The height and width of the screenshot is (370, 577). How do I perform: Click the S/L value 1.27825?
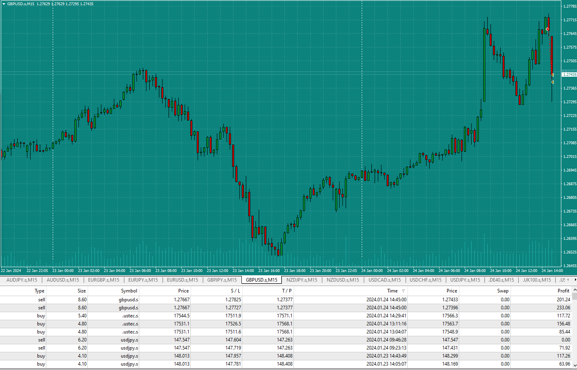[x=233, y=300]
